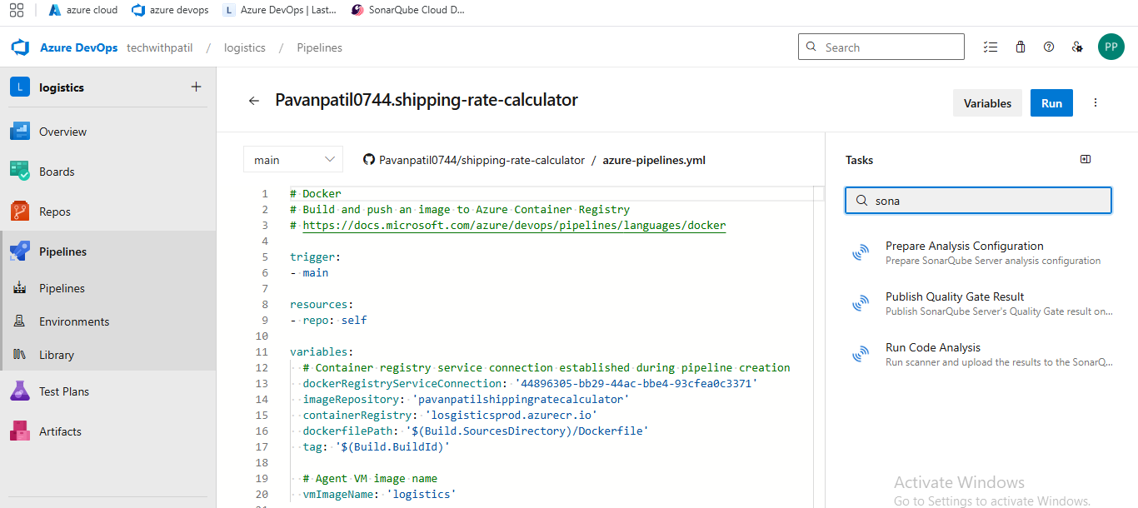Open the Variables button

pyautogui.click(x=987, y=103)
